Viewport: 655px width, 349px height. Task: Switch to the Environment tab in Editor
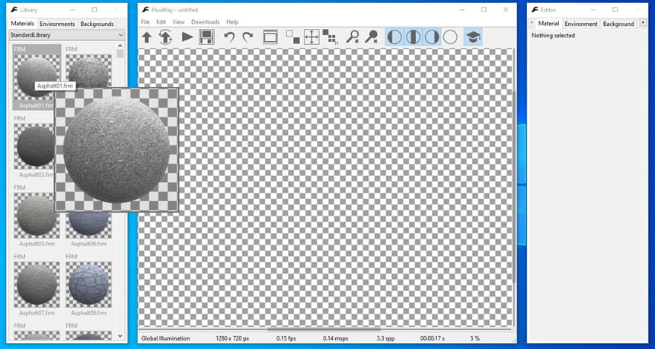coord(581,24)
